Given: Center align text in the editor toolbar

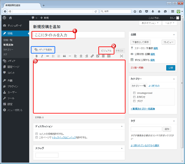Looking at the screenshot, I should click(81, 56).
